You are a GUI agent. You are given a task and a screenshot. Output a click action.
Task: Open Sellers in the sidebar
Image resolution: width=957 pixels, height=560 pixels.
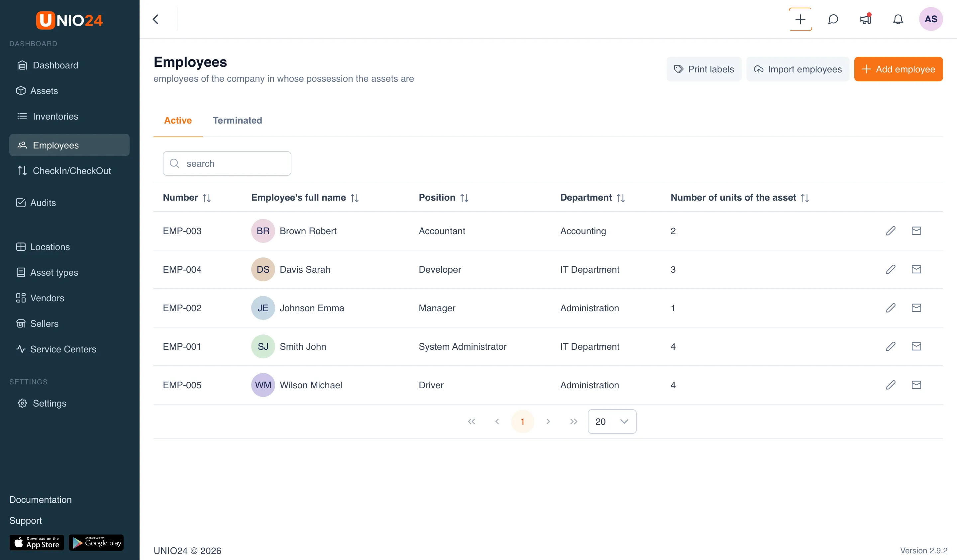click(69, 324)
